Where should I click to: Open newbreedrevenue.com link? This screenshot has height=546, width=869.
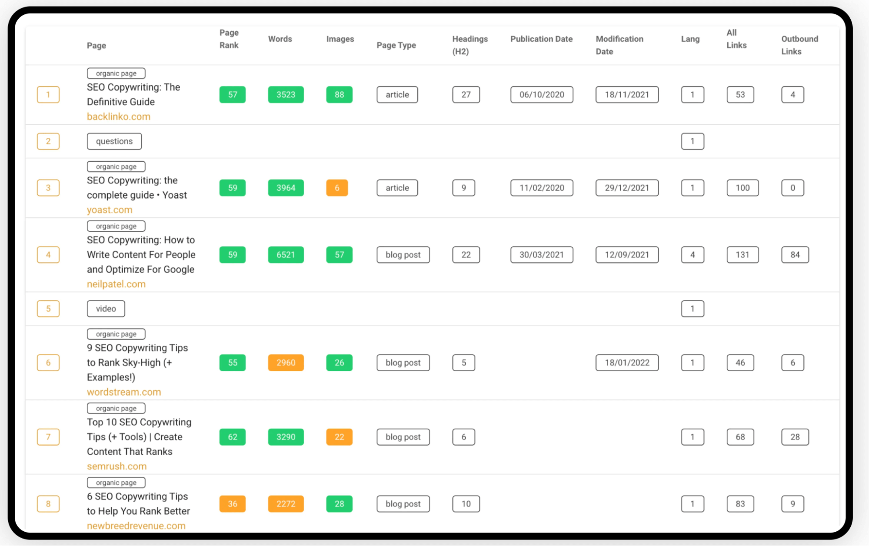pyautogui.click(x=136, y=526)
